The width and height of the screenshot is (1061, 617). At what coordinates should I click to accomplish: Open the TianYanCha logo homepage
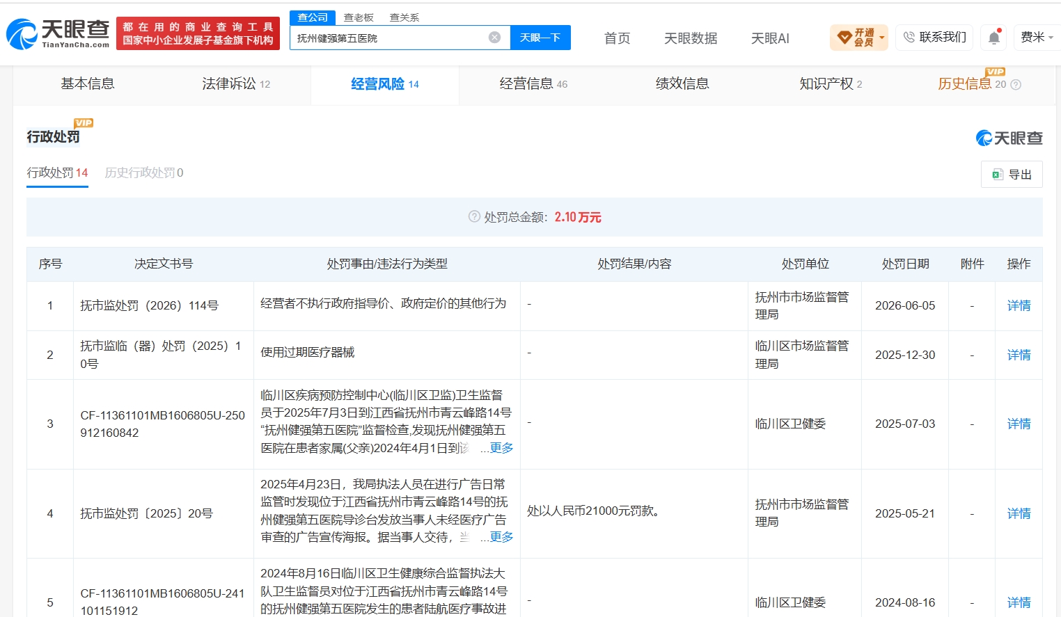58,33
